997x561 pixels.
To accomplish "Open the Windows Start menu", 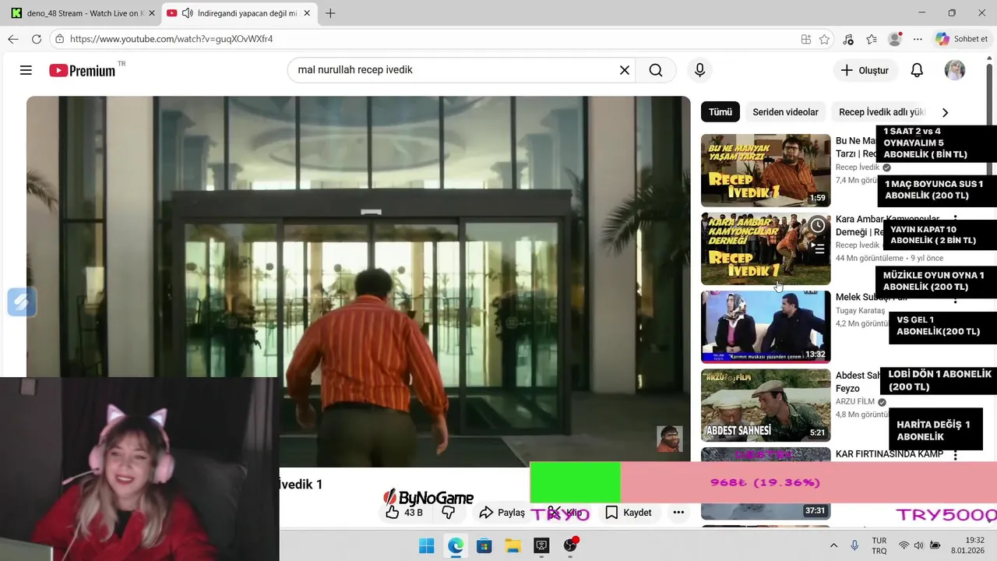I will point(427,545).
